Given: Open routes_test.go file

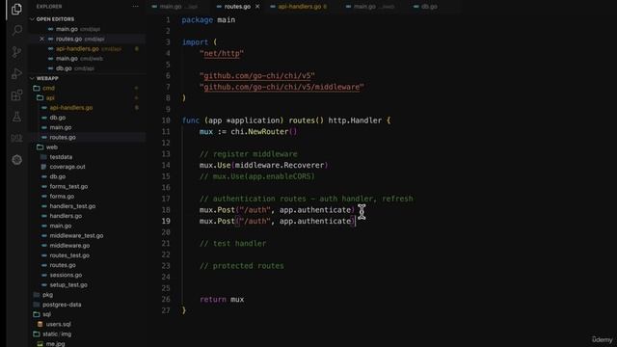Looking at the screenshot, I should [69, 255].
